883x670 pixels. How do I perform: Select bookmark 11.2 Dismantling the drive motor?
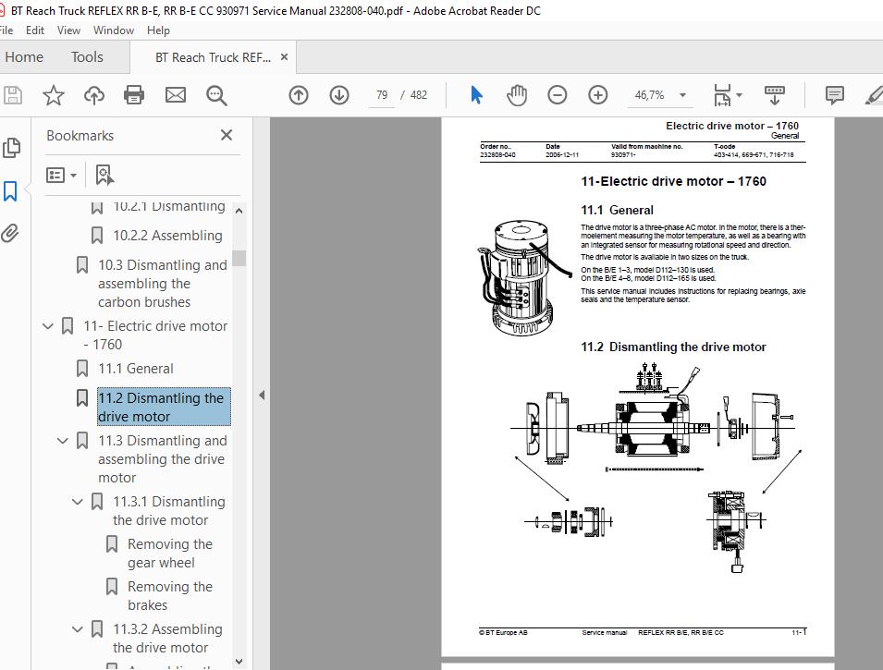click(x=164, y=407)
